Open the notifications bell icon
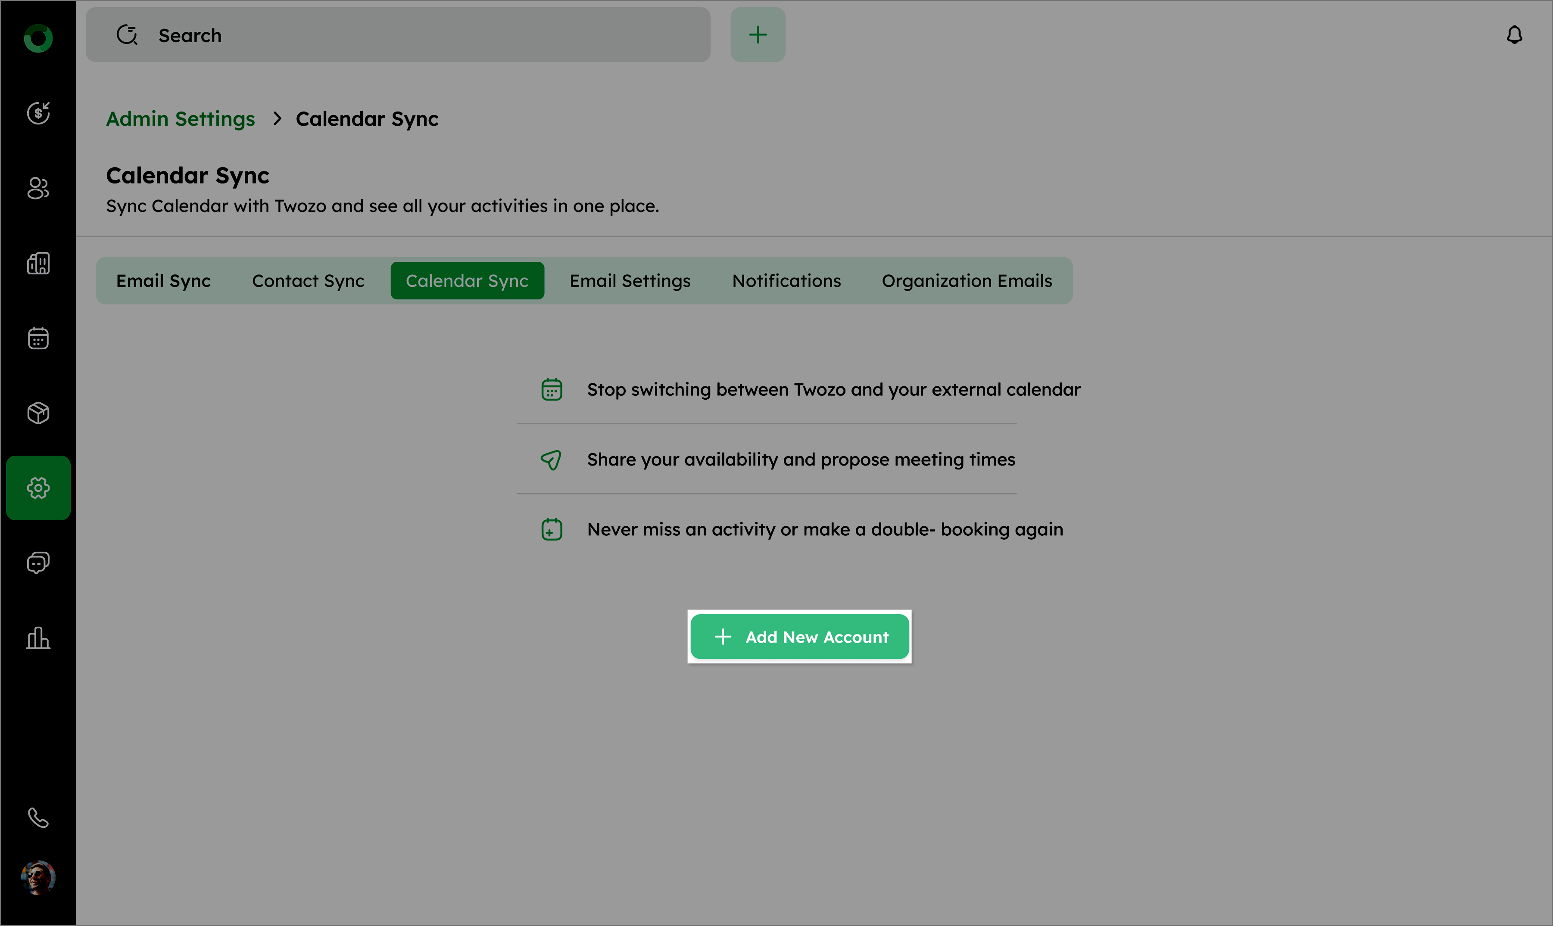The height and width of the screenshot is (926, 1553). [x=1514, y=35]
